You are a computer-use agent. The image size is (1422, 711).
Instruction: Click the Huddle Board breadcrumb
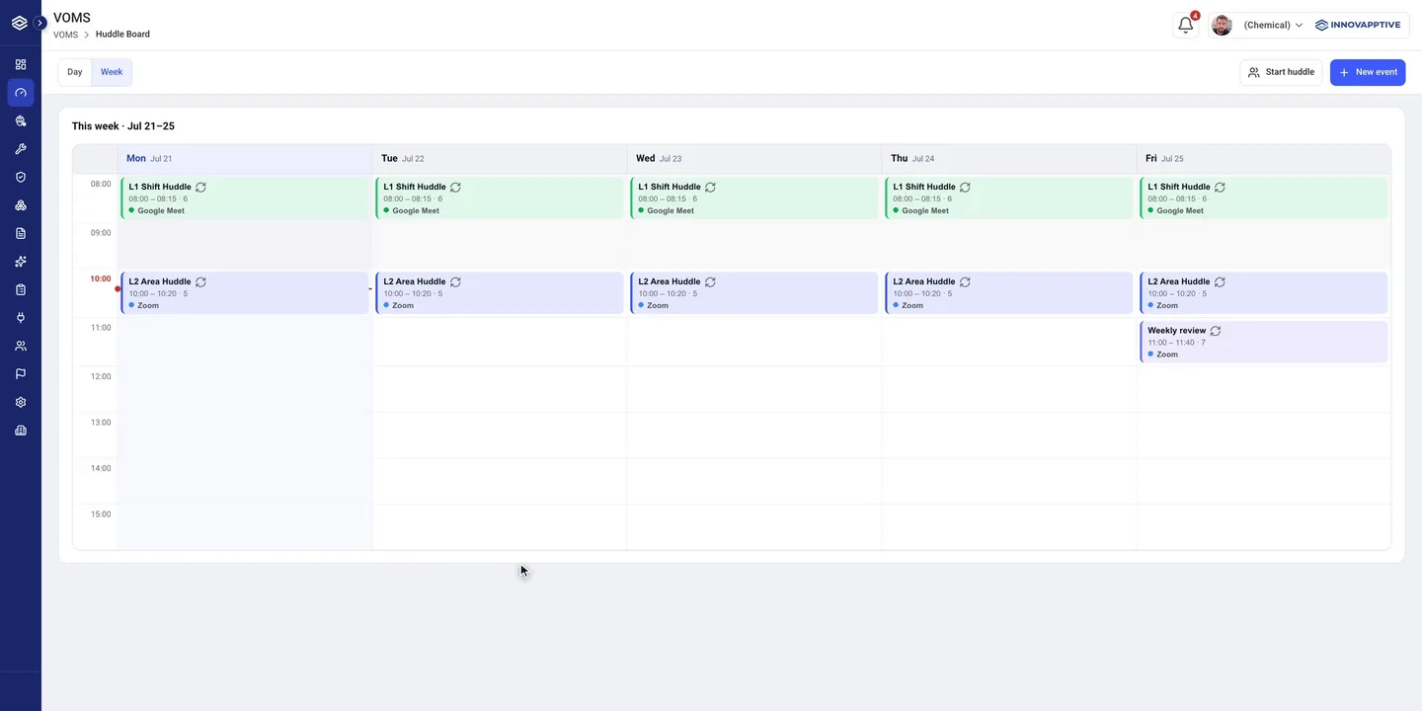(x=122, y=35)
